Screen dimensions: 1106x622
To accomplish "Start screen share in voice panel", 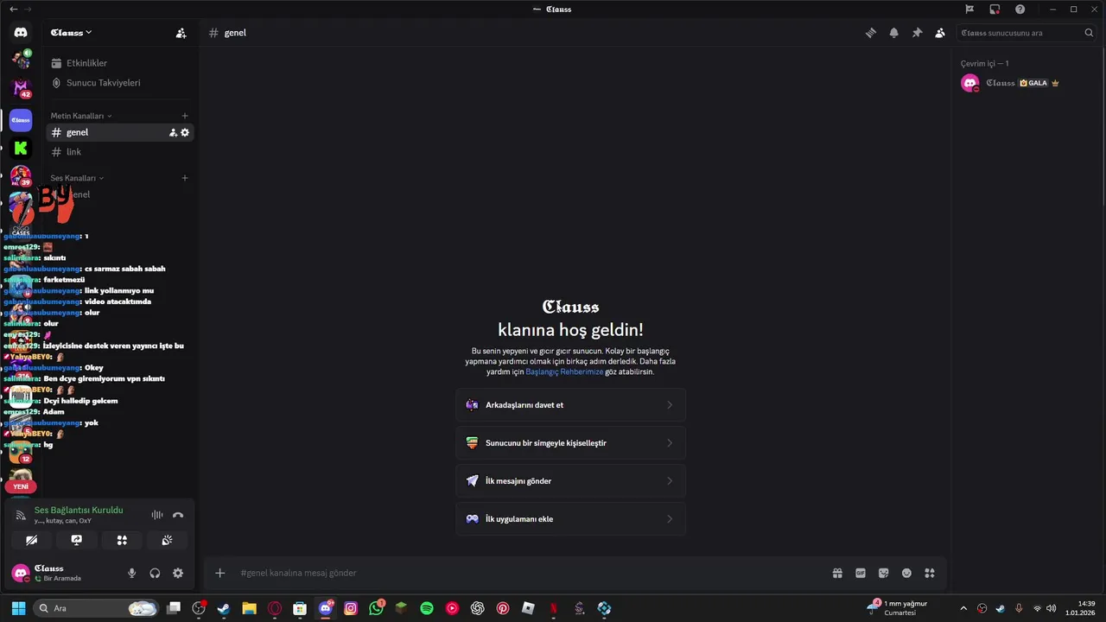I will click(77, 540).
